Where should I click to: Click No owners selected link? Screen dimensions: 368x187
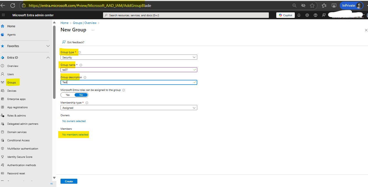click(x=74, y=121)
